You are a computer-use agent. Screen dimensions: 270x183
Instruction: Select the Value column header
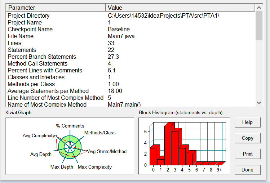coord(180,8)
